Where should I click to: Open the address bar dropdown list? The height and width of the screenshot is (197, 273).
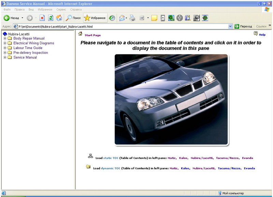click(x=230, y=27)
